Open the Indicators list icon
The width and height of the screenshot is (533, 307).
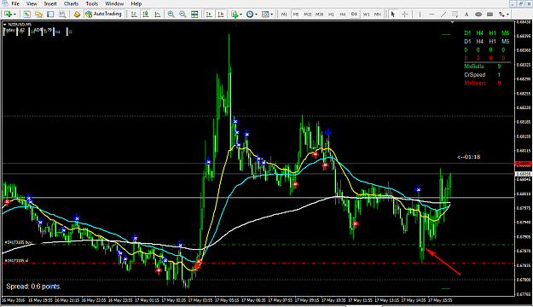click(235, 14)
